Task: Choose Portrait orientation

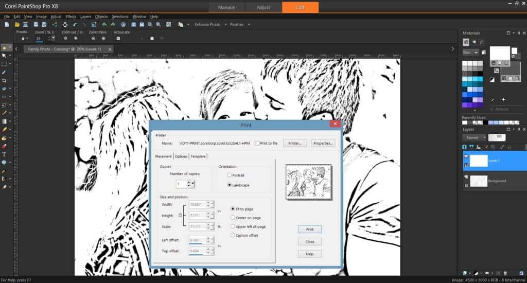Action: 230,175
